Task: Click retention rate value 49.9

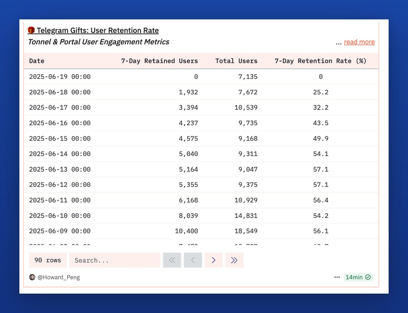Action: (x=321, y=138)
